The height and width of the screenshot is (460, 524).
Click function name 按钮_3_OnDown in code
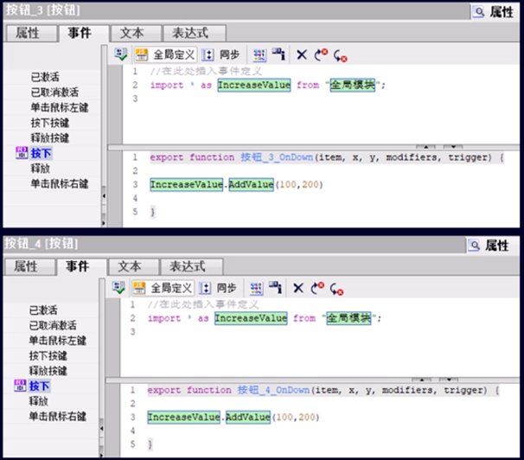coord(277,157)
